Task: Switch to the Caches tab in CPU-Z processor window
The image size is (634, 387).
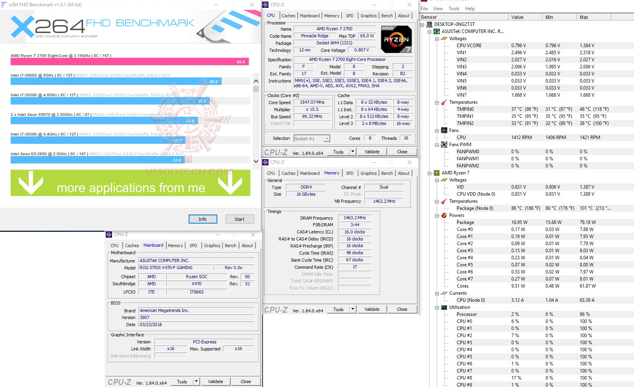Action: [x=288, y=16]
